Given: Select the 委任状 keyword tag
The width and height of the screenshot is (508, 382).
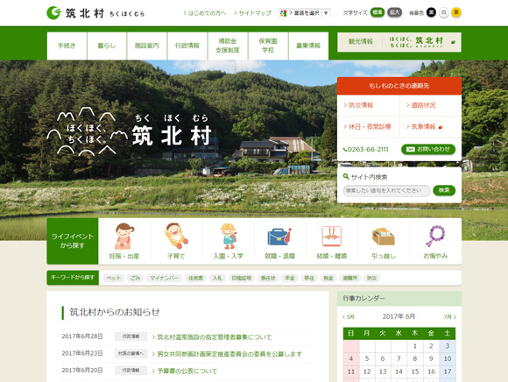Looking at the screenshot, I should (268, 278).
